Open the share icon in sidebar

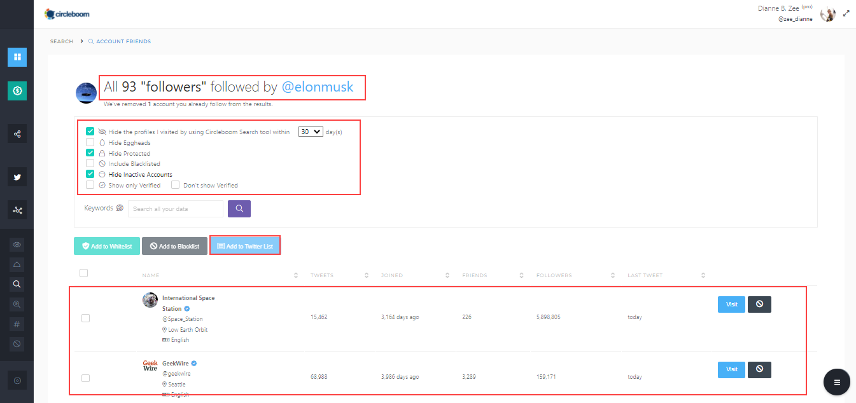pos(17,134)
